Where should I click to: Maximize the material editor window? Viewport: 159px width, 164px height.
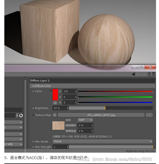tap(141, 67)
